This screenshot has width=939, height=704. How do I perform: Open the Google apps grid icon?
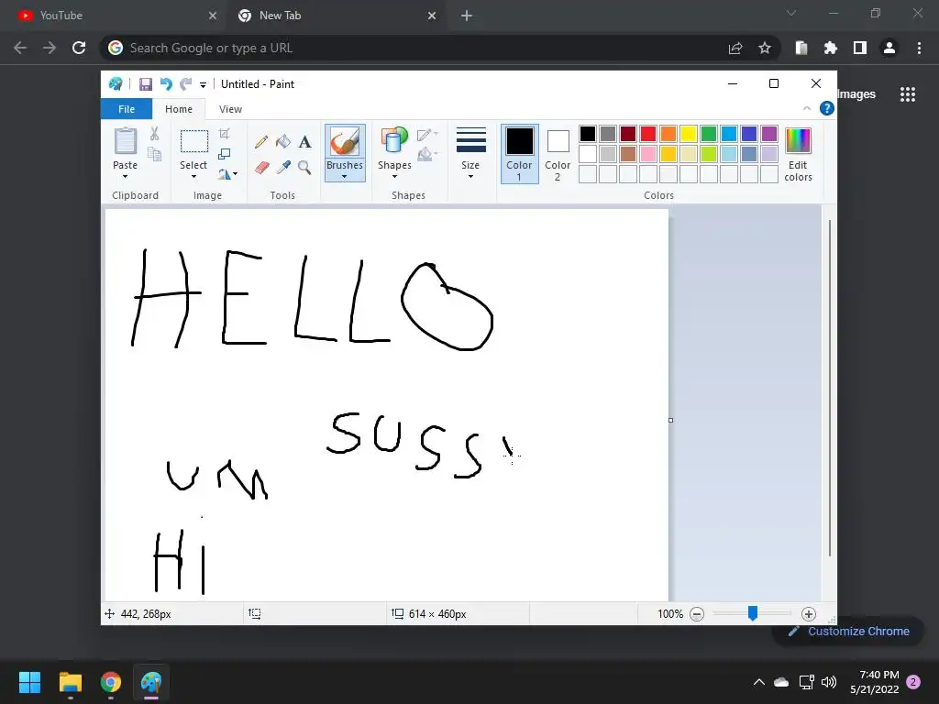908,94
